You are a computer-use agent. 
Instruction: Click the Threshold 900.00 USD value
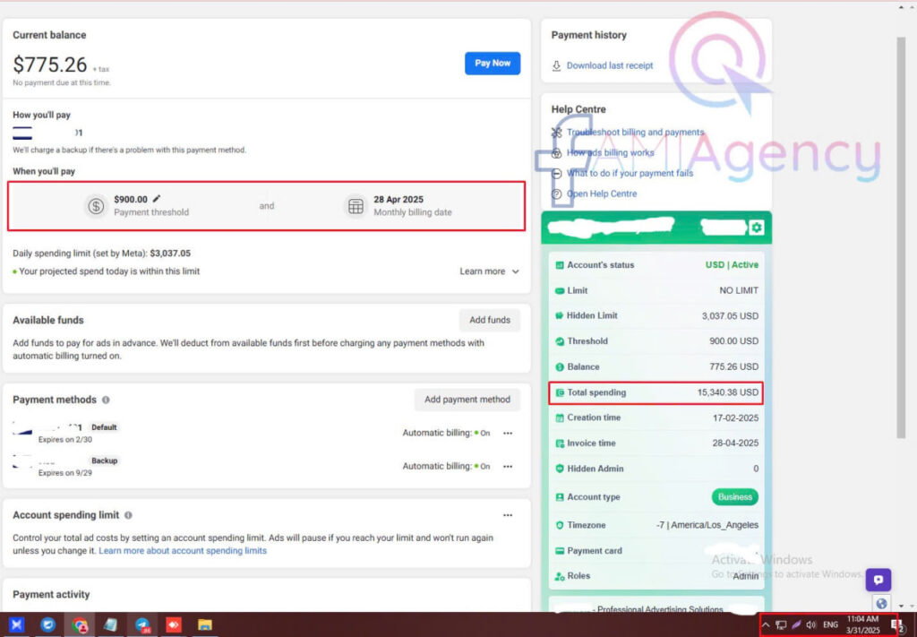pos(734,341)
